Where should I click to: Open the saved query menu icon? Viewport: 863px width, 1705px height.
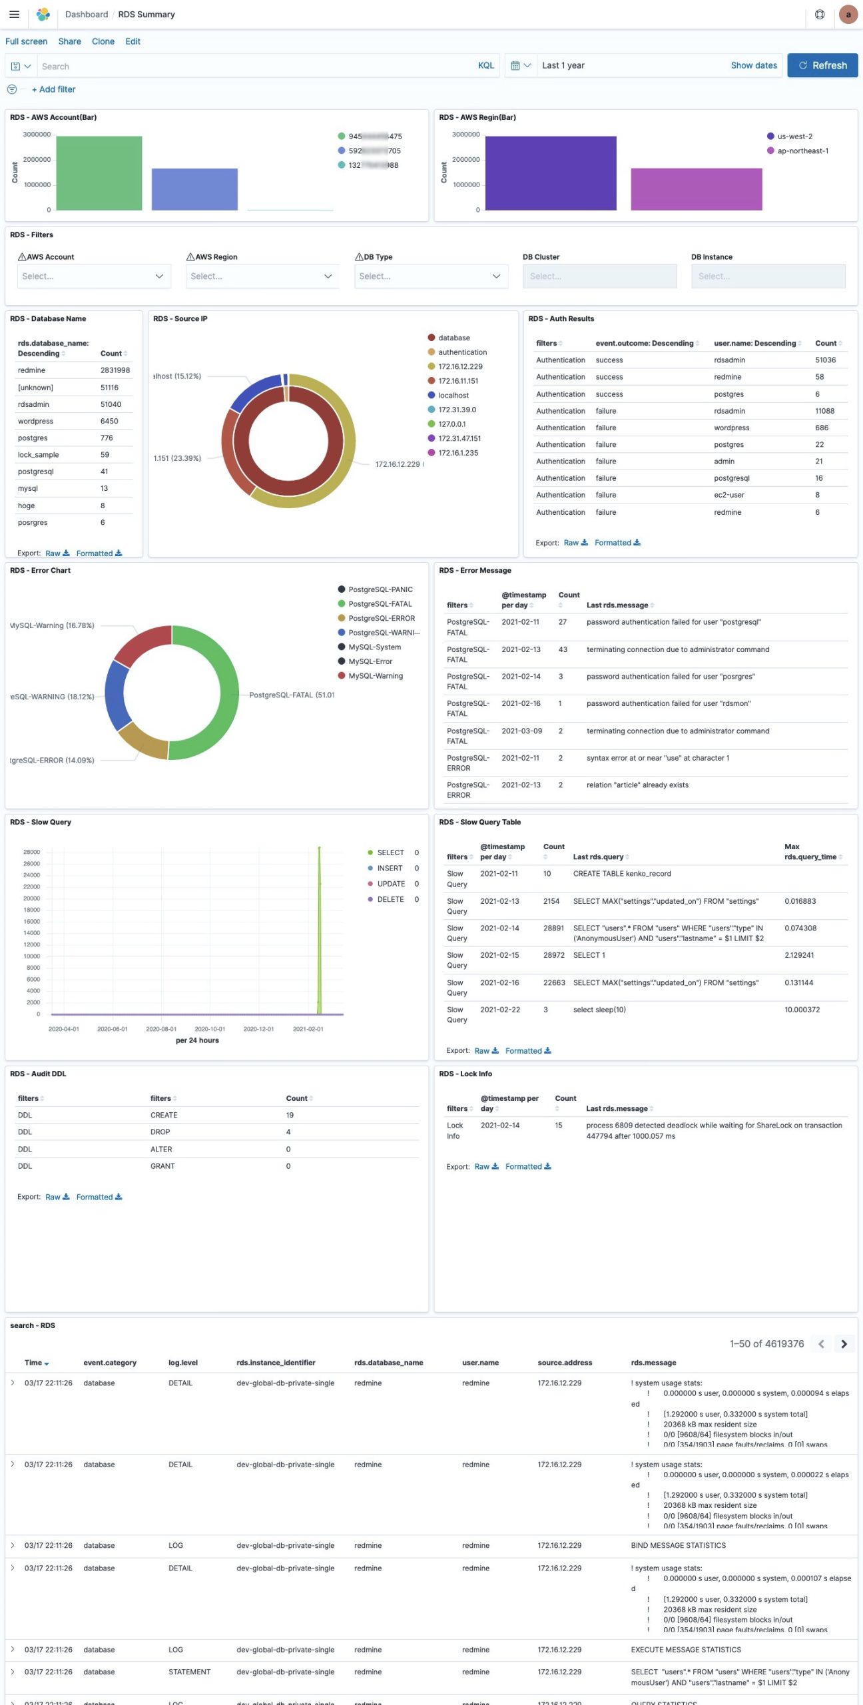[x=21, y=66]
